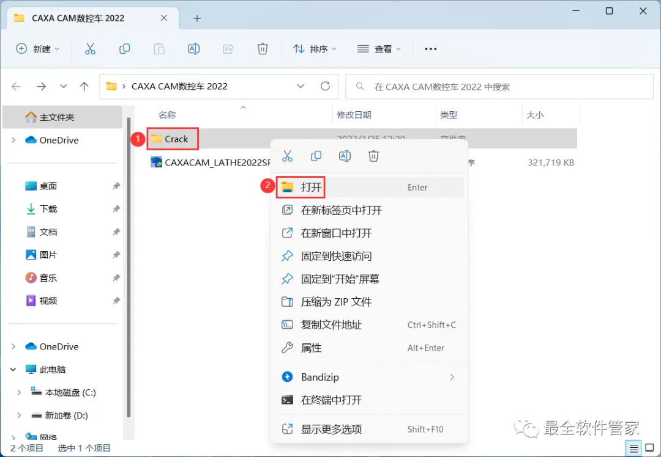Screen dimensions: 661x457
Task: Click the Copy icon in the context menu
Action: pyautogui.click(x=316, y=156)
